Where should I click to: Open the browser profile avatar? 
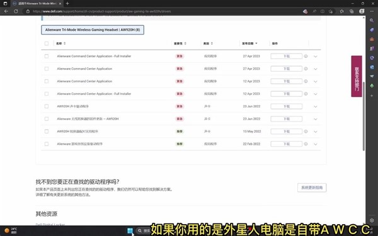[362, 11]
